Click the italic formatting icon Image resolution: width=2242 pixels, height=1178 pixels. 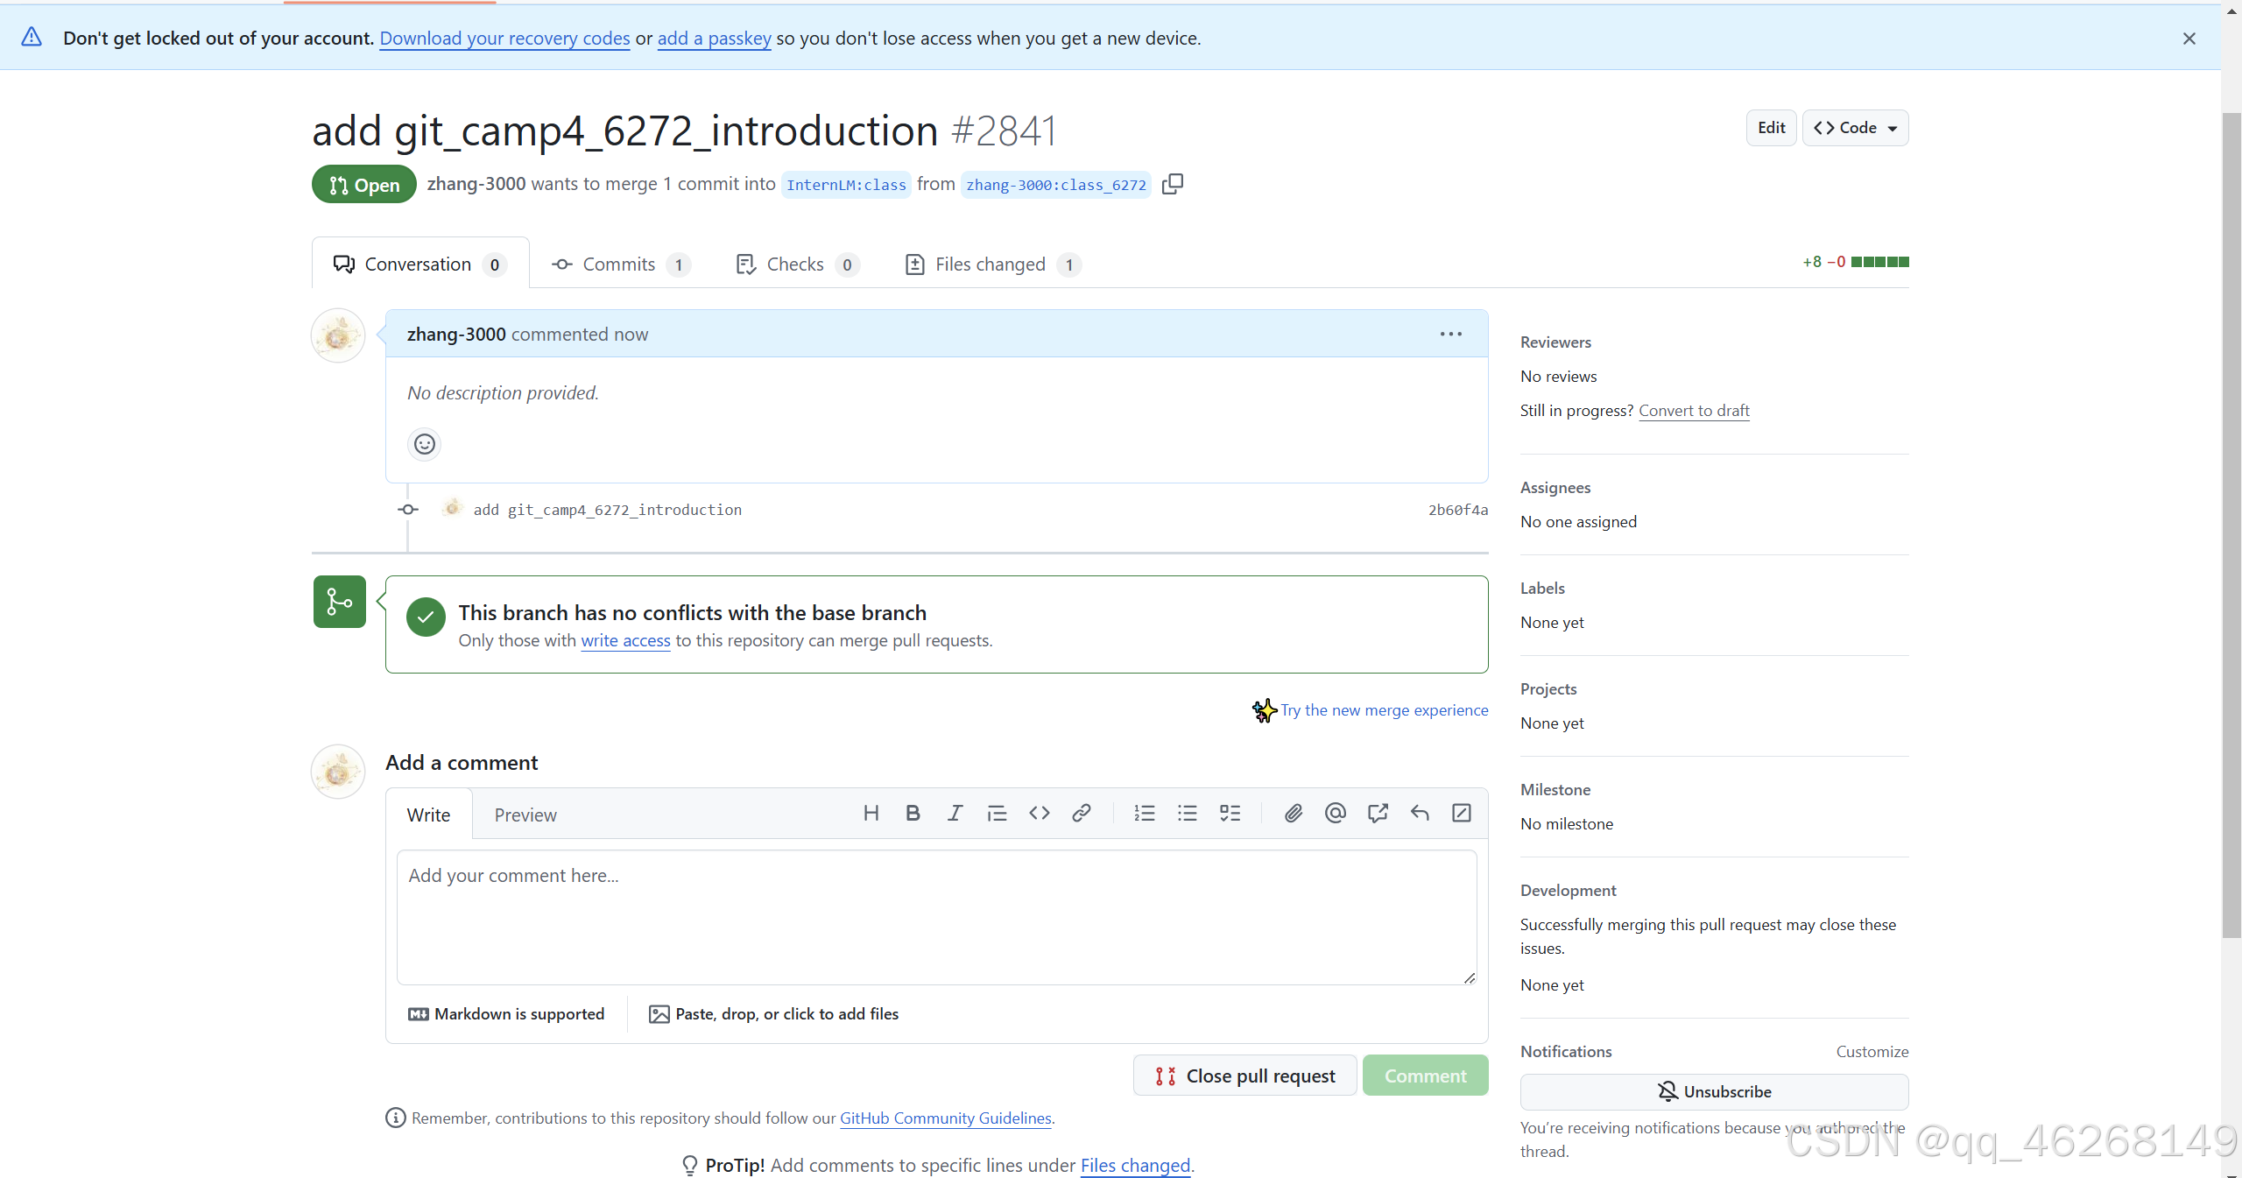pyautogui.click(x=955, y=814)
